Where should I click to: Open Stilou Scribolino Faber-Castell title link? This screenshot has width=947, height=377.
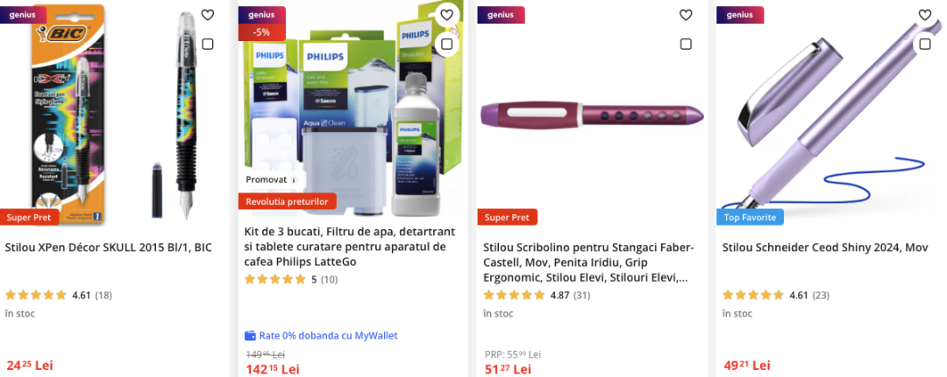click(x=588, y=262)
